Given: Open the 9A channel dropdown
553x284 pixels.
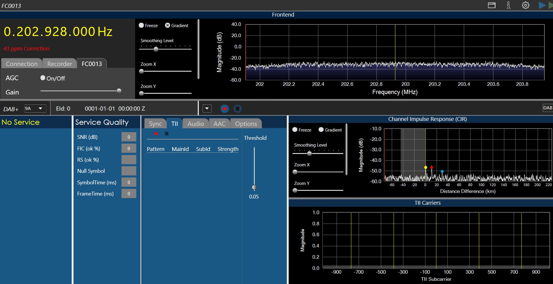Looking at the screenshot, I should pos(35,109).
